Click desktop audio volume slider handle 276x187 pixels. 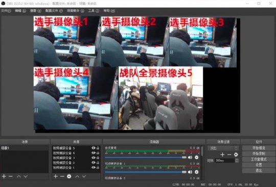pos(184,157)
